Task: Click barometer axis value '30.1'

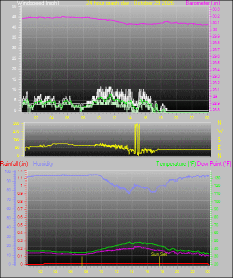Action: click(216, 23)
